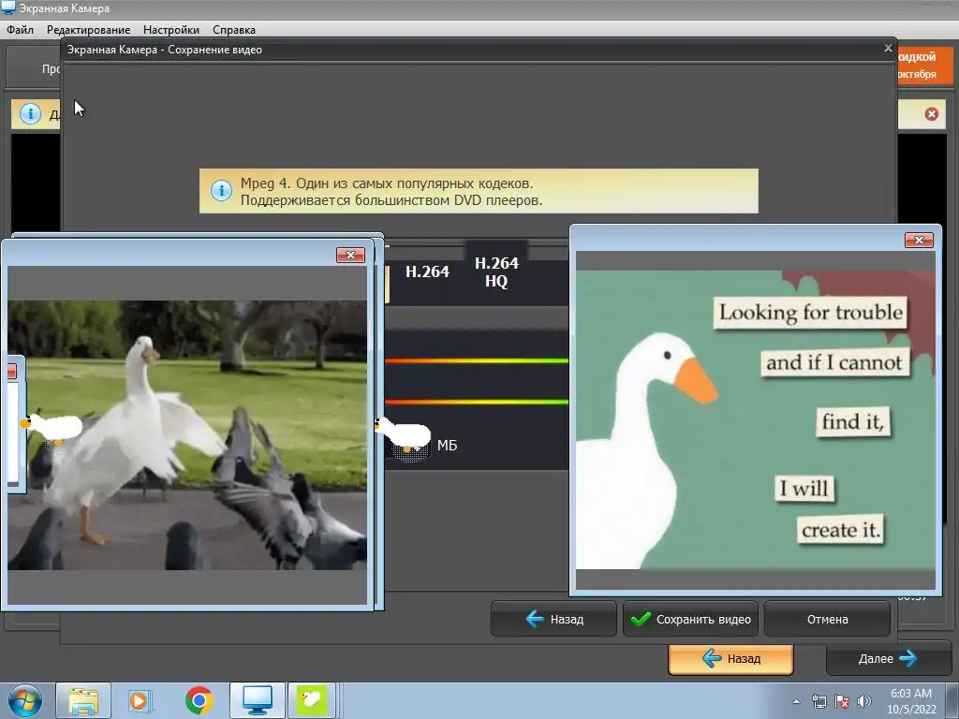Click lower quality gradient slider
This screenshot has height=719, width=959.
click(x=477, y=402)
